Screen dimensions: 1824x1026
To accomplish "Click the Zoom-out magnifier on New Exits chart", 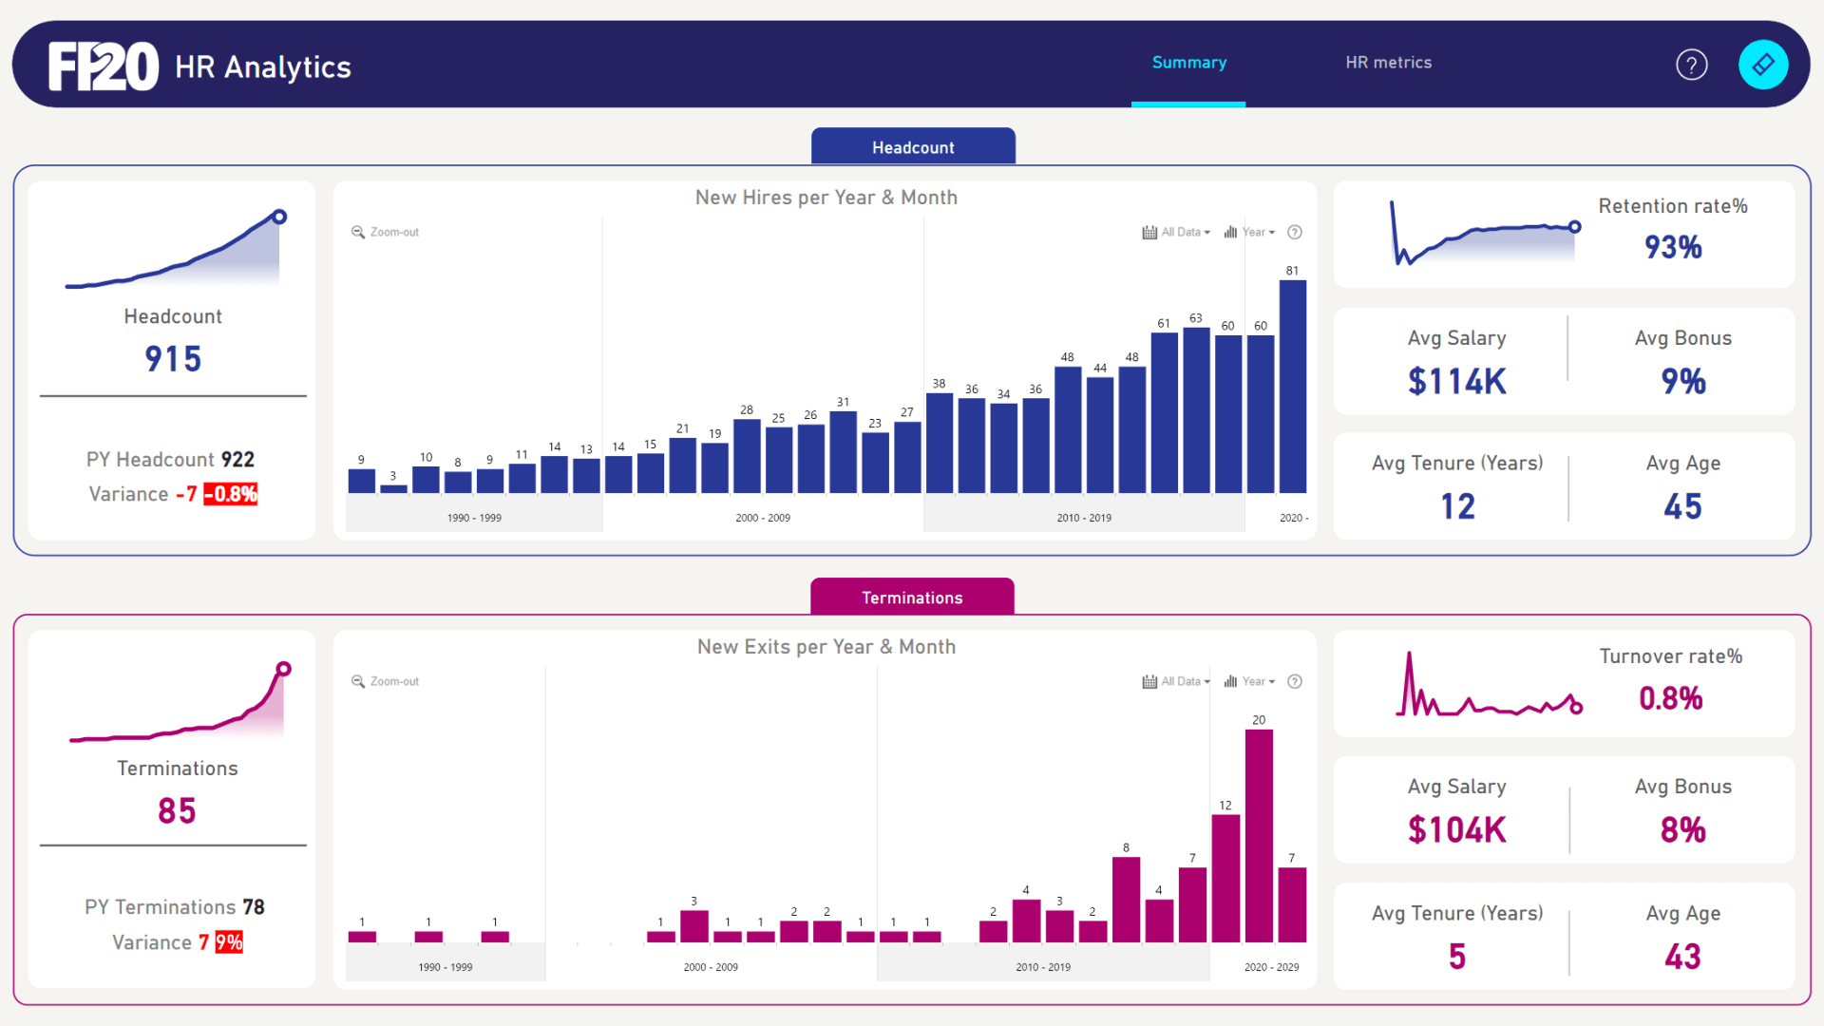I will [359, 681].
